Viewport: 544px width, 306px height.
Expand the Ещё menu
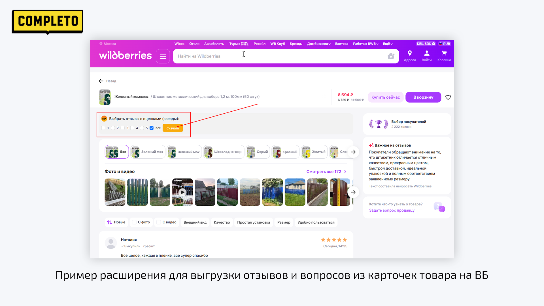click(388, 44)
